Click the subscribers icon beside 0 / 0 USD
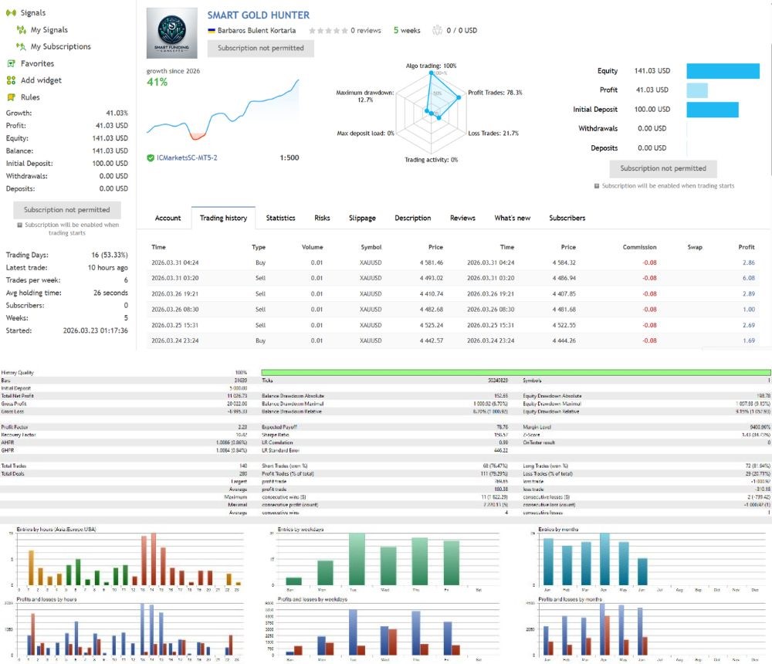This screenshot has width=772, height=664. 437,31
